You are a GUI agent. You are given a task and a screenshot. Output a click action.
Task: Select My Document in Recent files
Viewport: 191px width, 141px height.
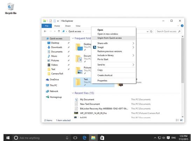pyautogui.click(x=87, y=100)
